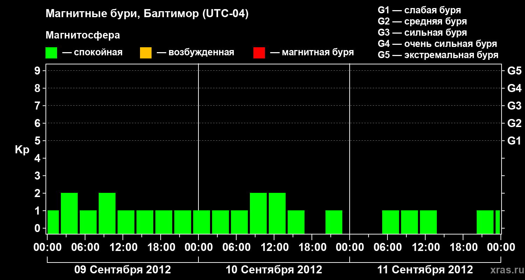Click the '— возбужденная' legend label

195,52
